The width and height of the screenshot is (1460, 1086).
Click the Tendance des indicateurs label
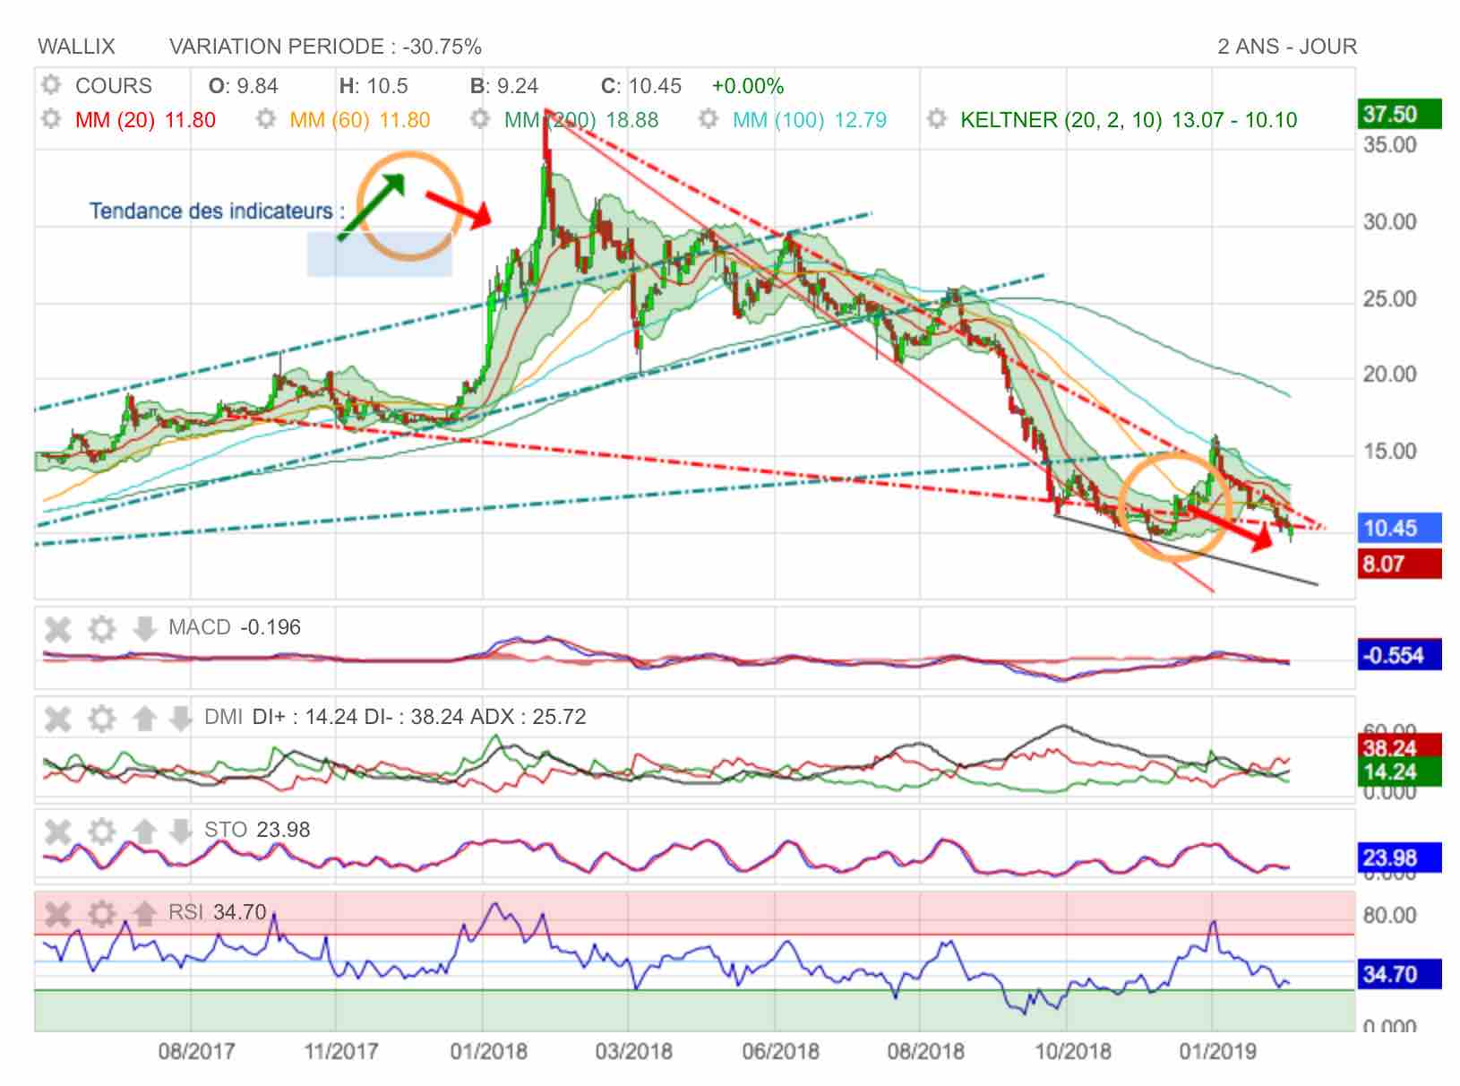217,211
